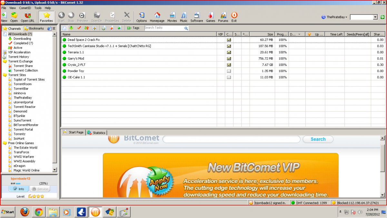Open ThePirateBay site in sidebar

tap(23, 98)
